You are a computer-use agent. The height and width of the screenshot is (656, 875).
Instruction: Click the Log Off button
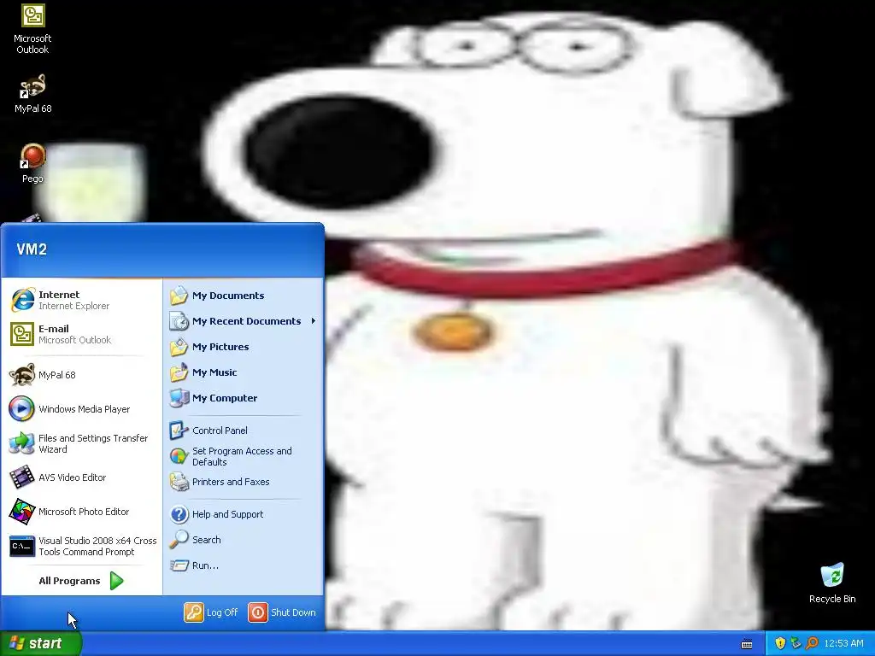click(x=211, y=612)
